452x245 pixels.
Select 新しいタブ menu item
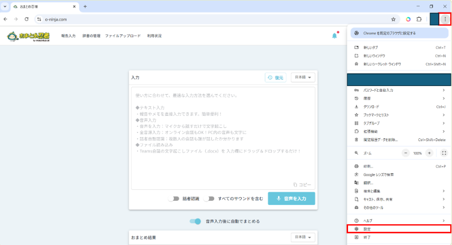(x=399, y=48)
